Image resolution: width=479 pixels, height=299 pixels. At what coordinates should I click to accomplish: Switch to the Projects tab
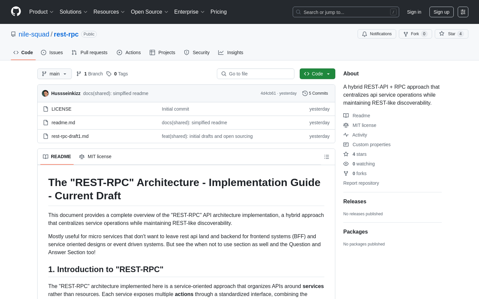click(162, 52)
